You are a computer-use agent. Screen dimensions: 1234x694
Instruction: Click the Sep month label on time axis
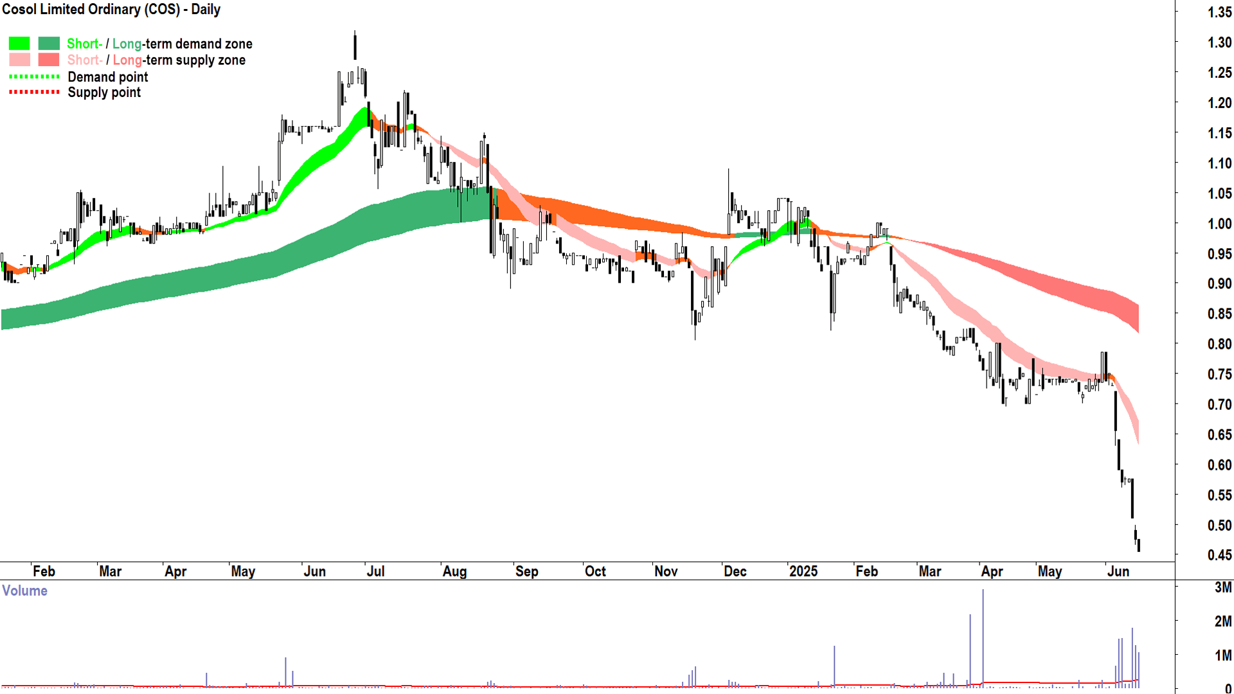tap(526, 571)
